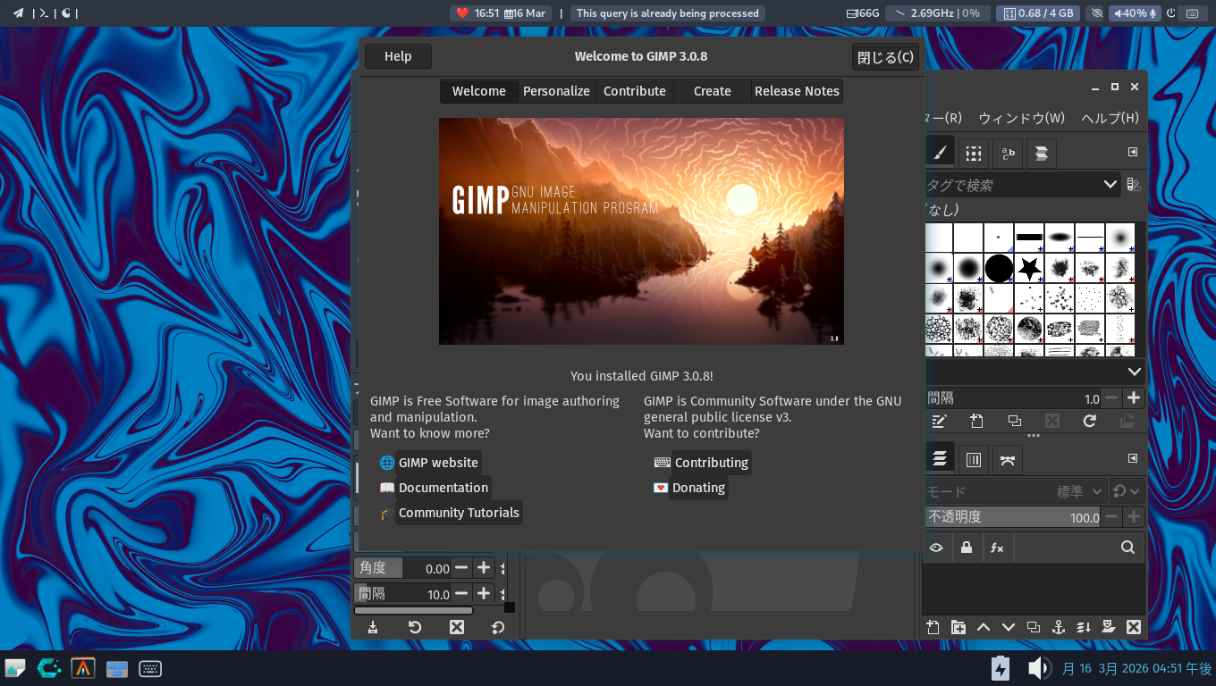This screenshot has height=686, width=1216.
Task: Click the Anchor Layer icon
Action: pyautogui.click(x=1059, y=627)
